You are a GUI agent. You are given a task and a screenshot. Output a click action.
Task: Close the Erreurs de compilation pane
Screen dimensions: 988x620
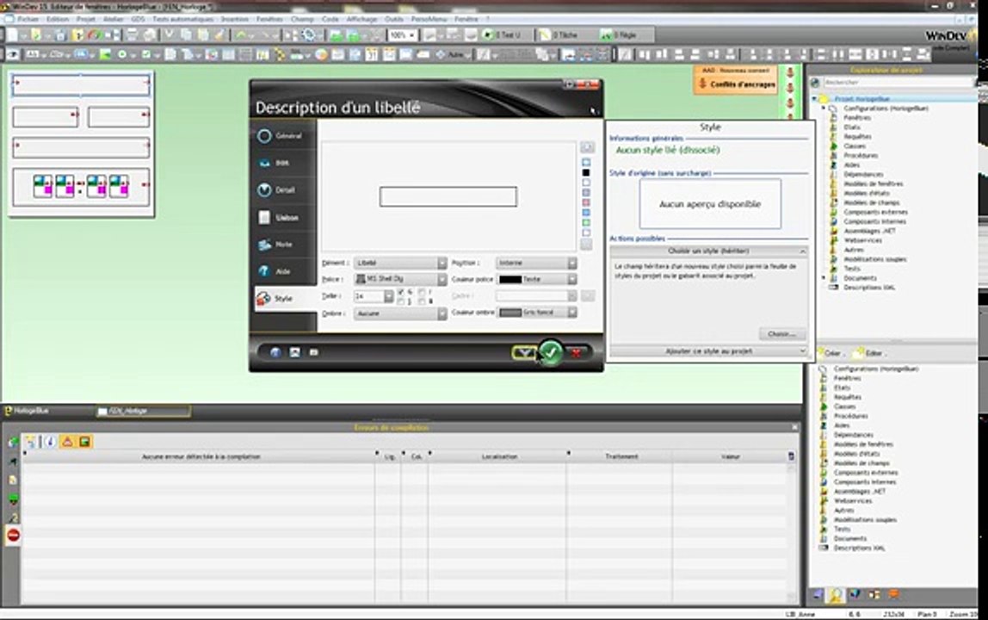(794, 428)
